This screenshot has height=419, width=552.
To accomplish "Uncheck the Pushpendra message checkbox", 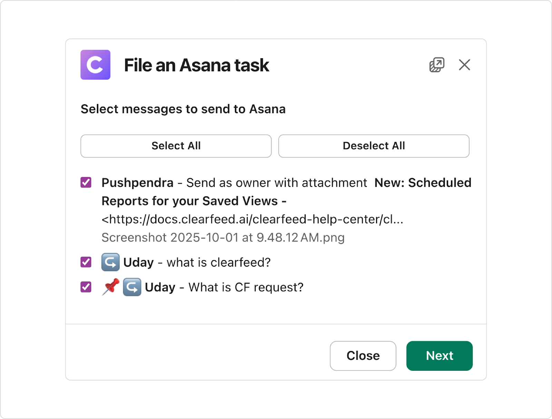I will 86,183.
